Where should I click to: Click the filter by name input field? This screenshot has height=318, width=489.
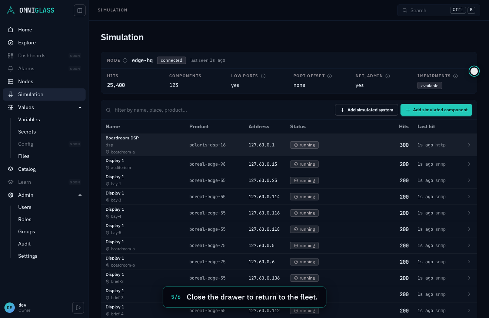point(219,110)
